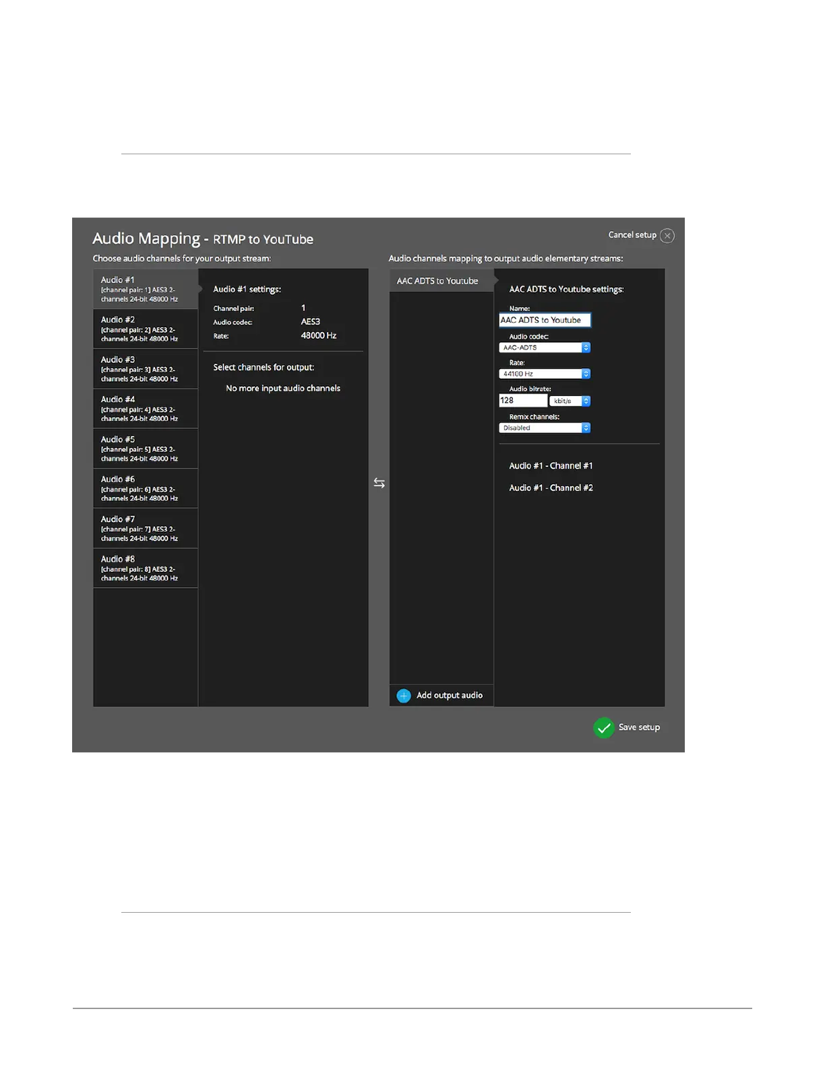The image size is (825, 1067).
Task: Open the Audio codec AAC-ADTS dropdown
Action: point(545,348)
